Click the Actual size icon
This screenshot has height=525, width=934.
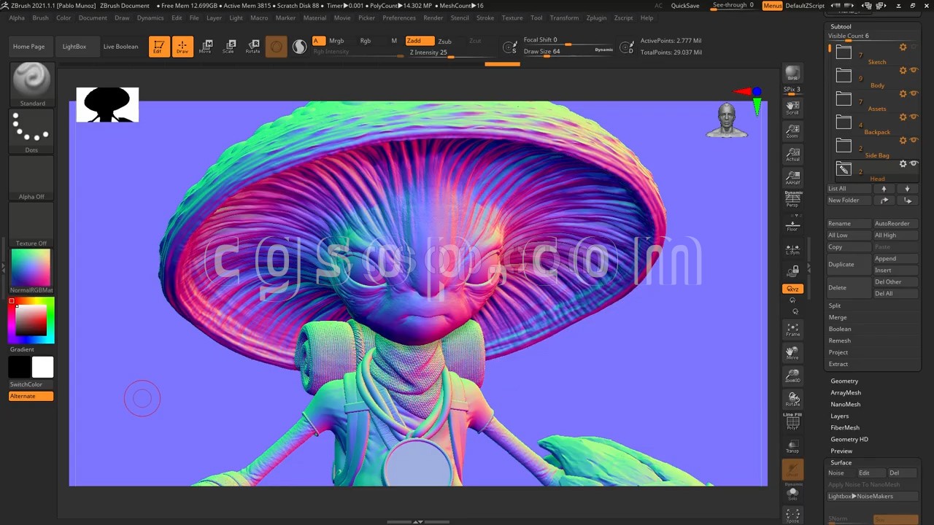click(x=792, y=155)
